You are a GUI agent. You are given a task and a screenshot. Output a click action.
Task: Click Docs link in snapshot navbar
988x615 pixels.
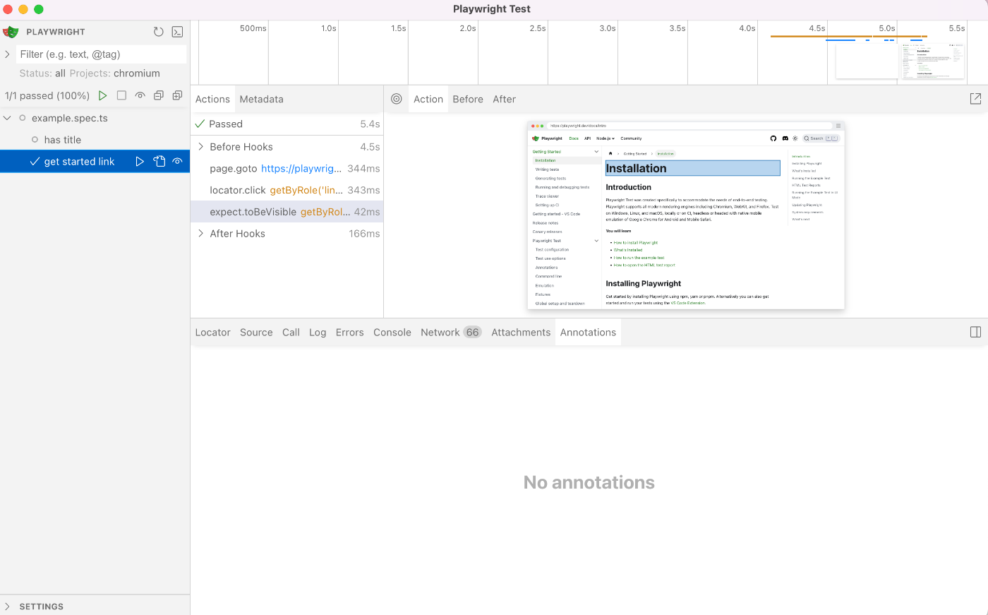(574, 138)
